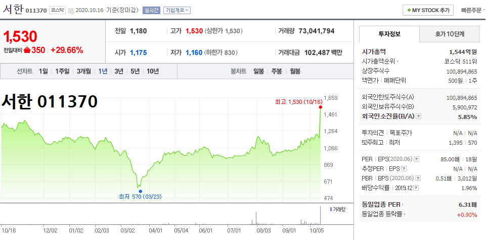Click the 거래량 value 73,041,794
486x240 pixels.
tap(317, 31)
